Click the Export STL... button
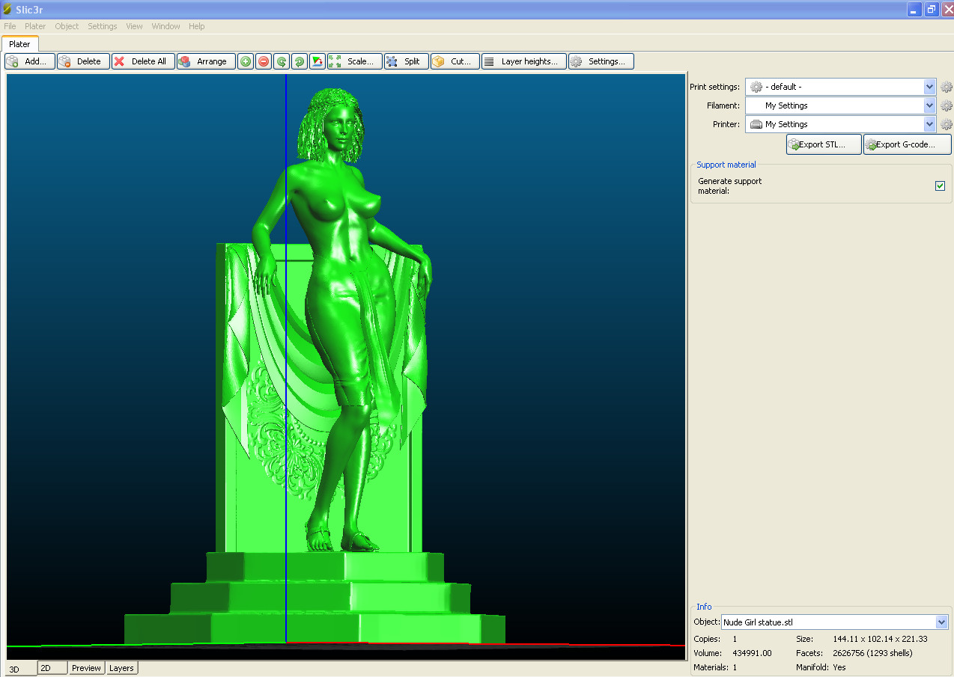The height and width of the screenshot is (677, 954). pyautogui.click(x=823, y=144)
